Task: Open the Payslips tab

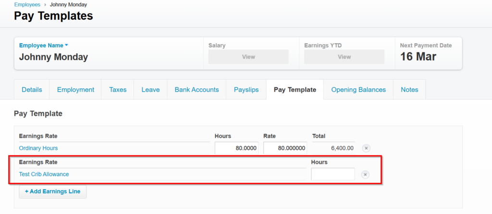Action: (246, 90)
